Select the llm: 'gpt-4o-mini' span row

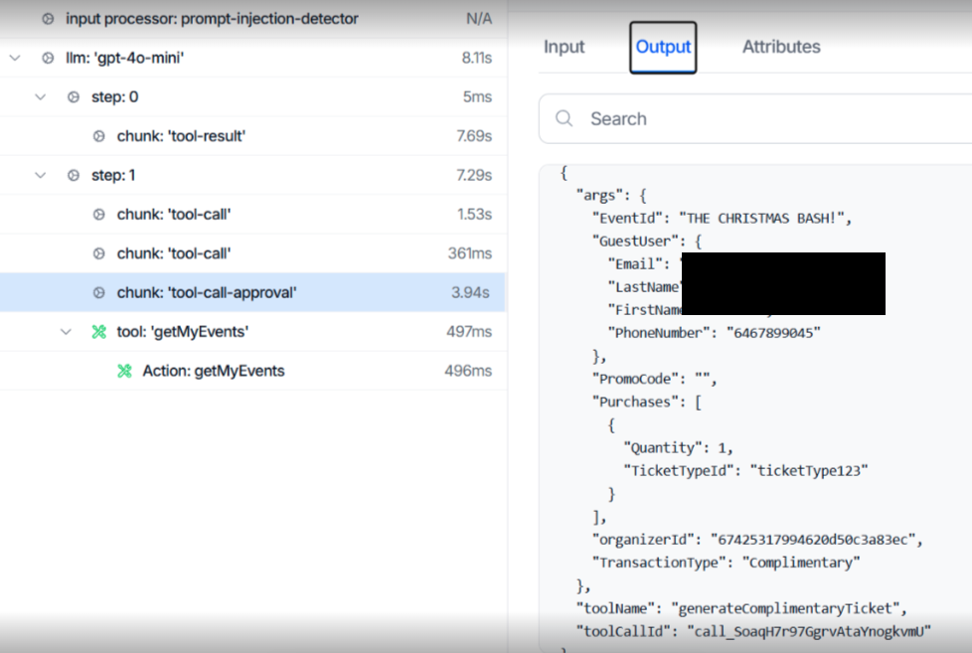tap(248, 58)
